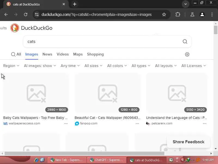Screen dimensions: 218x164
Task: View site information icon in address bar
Action: (x=37, y=14)
